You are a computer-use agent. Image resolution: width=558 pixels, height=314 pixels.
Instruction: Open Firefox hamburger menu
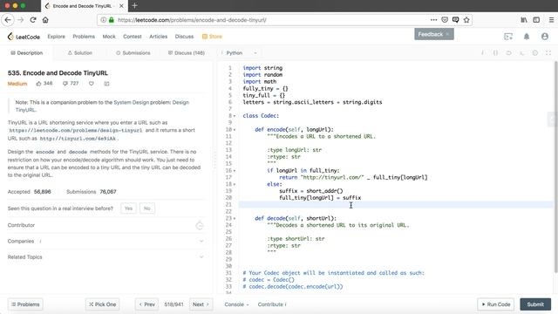click(551, 20)
